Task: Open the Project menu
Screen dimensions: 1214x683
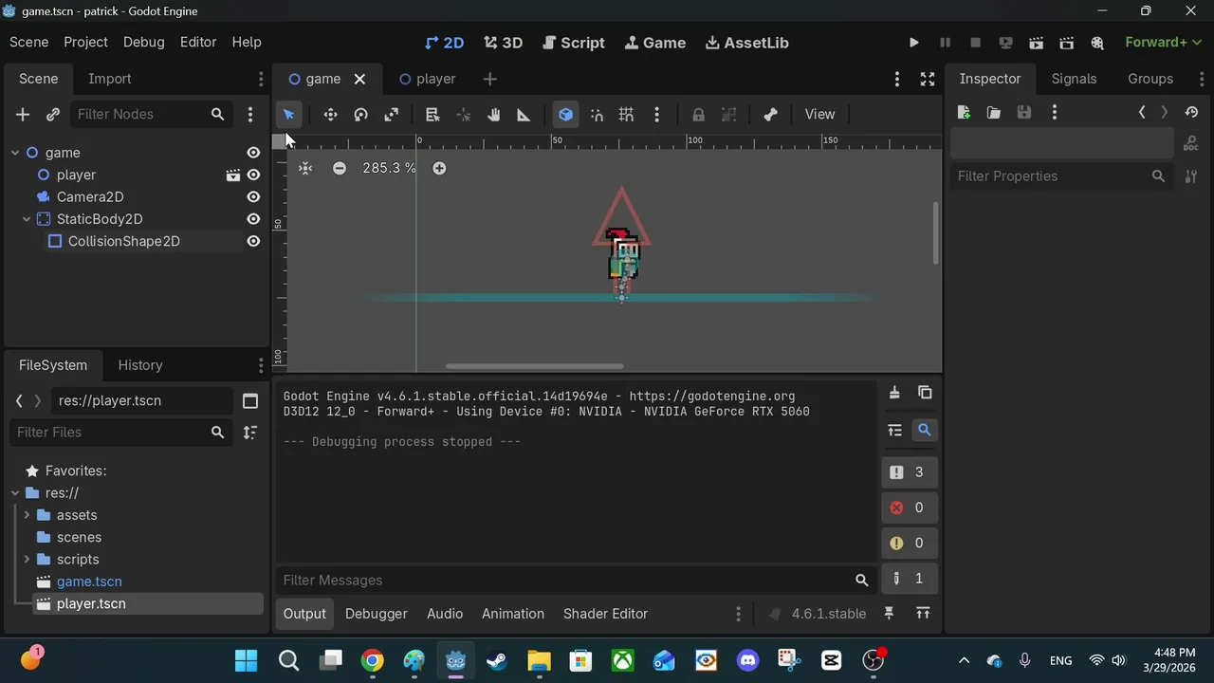Action: (85, 42)
